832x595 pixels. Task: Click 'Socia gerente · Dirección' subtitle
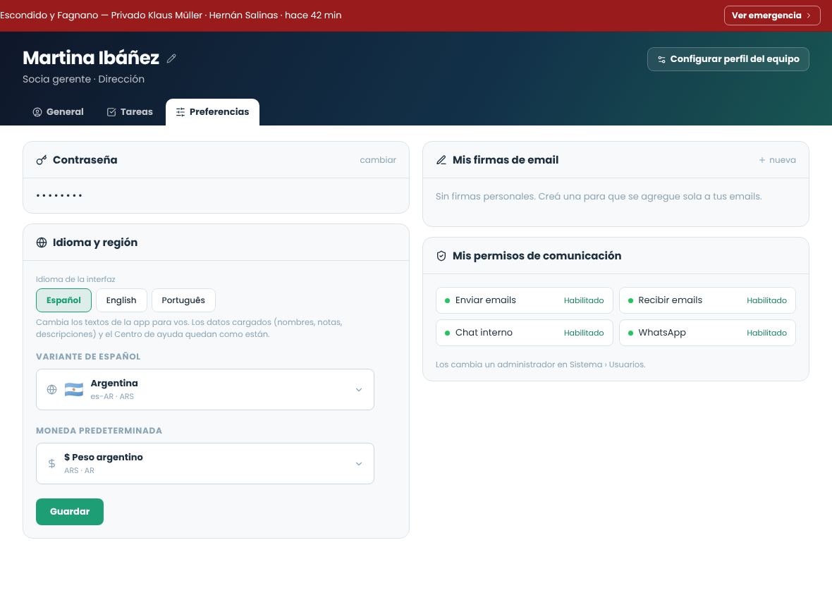[83, 79]
